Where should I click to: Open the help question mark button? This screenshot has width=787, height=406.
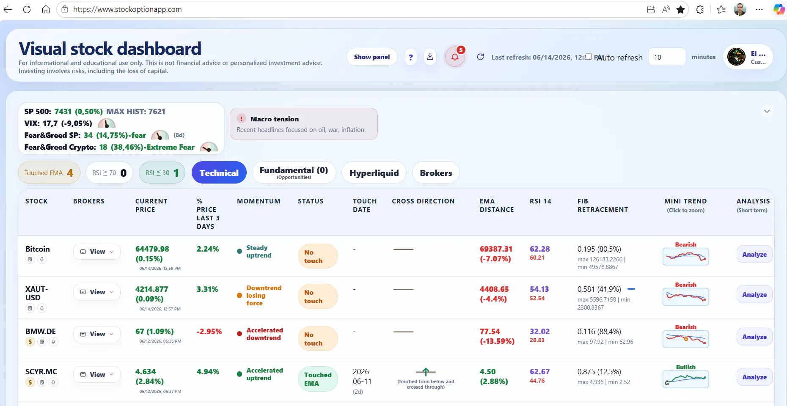tap(410, 57)
